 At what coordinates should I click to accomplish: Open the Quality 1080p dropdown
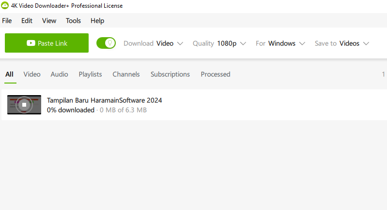pos(219,43)
